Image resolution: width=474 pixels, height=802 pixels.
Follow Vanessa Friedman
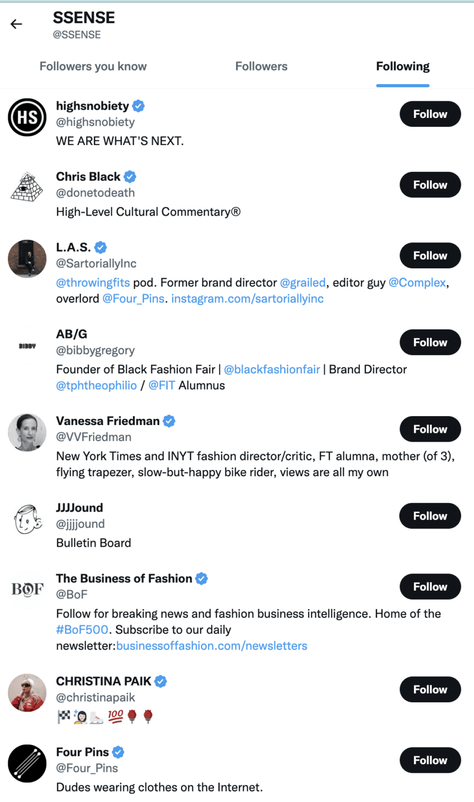coord(430,429)
